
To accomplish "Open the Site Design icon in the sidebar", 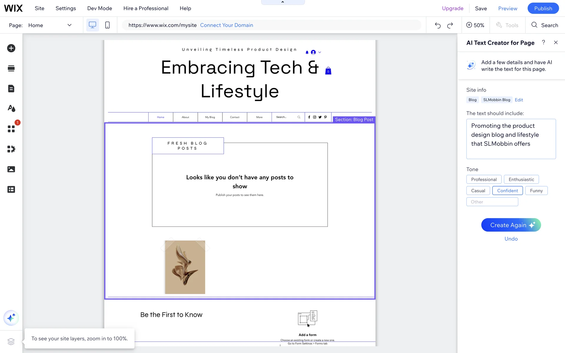I will (11, 109).
